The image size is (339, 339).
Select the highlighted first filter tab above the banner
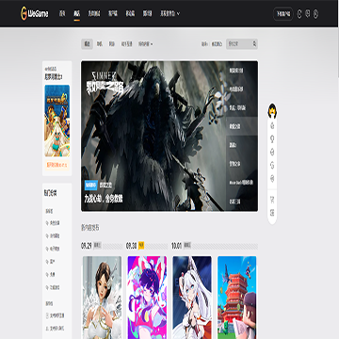click(x=87, y=44)
